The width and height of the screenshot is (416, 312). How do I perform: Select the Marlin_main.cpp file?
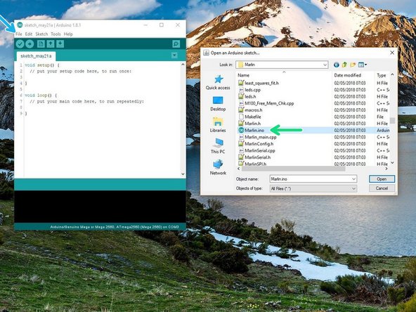click(260, 137)
